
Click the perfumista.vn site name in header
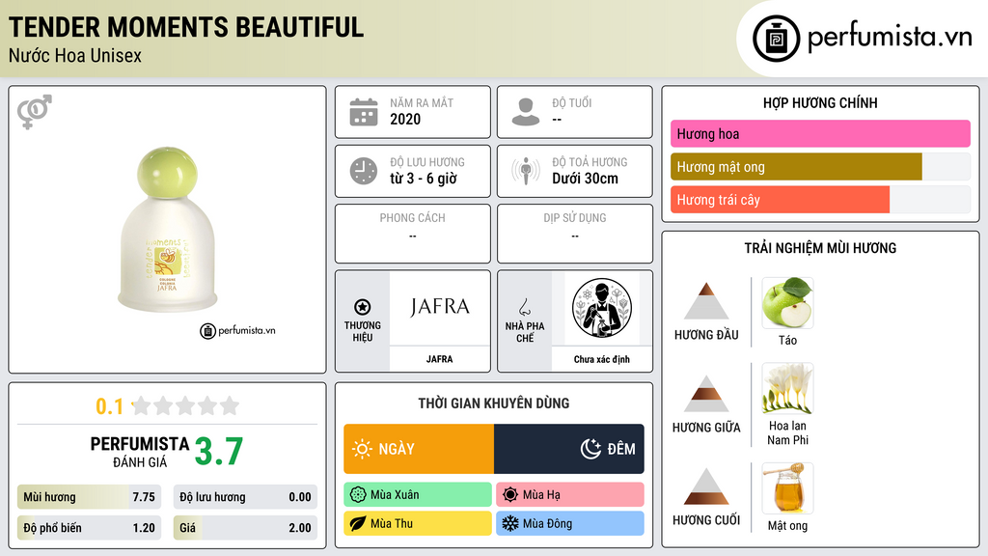[890, 38]
